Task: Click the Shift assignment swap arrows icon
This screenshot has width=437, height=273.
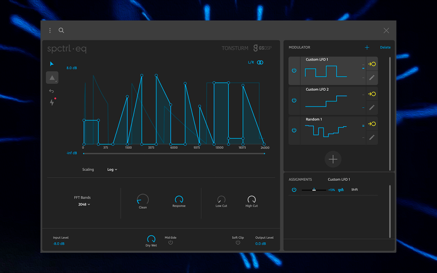Action: [x=341, y=190]
